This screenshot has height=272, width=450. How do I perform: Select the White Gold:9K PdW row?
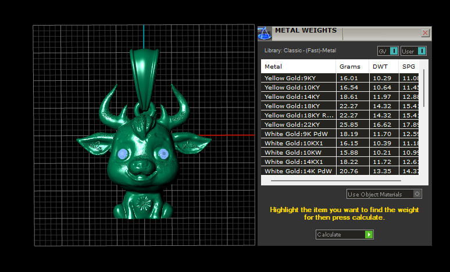340,134
